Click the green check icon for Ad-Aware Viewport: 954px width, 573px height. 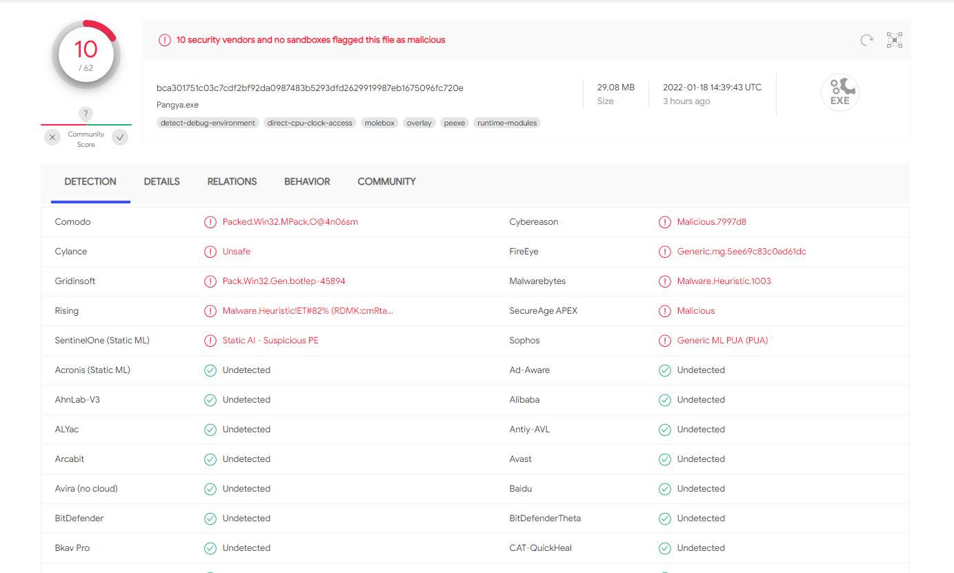[665, 370]
